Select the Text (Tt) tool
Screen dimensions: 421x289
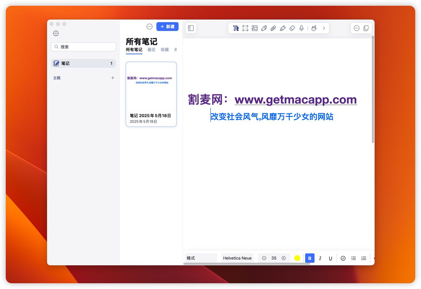(236, 28)
